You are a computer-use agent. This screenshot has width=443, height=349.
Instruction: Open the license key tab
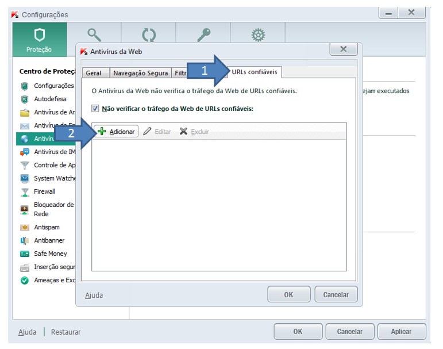point(203,35)
